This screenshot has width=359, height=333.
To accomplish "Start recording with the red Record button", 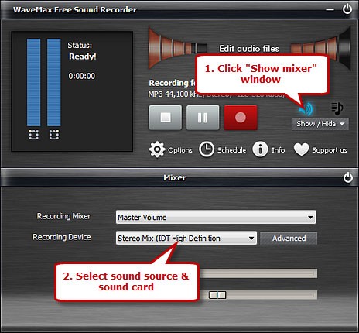I will click(x=241, y=118).
